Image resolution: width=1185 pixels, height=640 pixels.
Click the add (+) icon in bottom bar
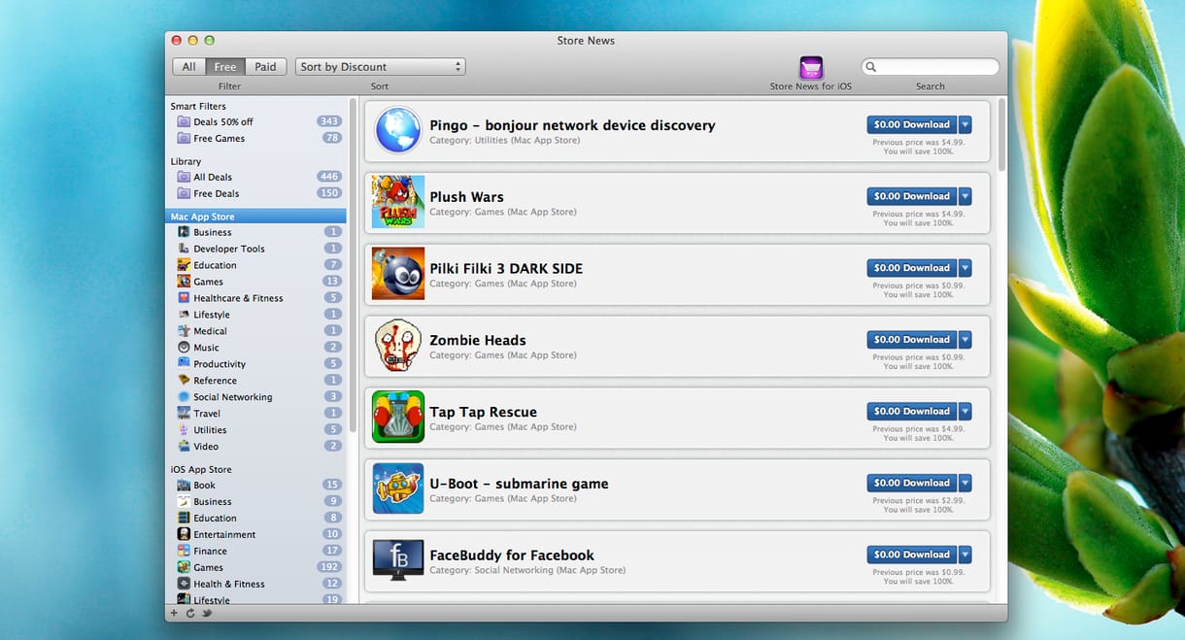point(175,613)
